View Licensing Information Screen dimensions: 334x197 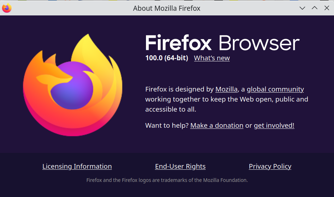coord(77,166)
